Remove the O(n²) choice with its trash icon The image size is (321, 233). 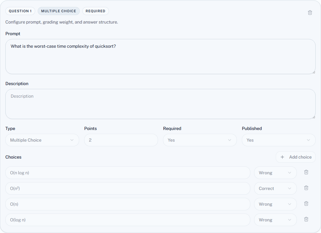click(x=306, y=188)
